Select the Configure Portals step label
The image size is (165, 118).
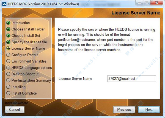(25, 55)
